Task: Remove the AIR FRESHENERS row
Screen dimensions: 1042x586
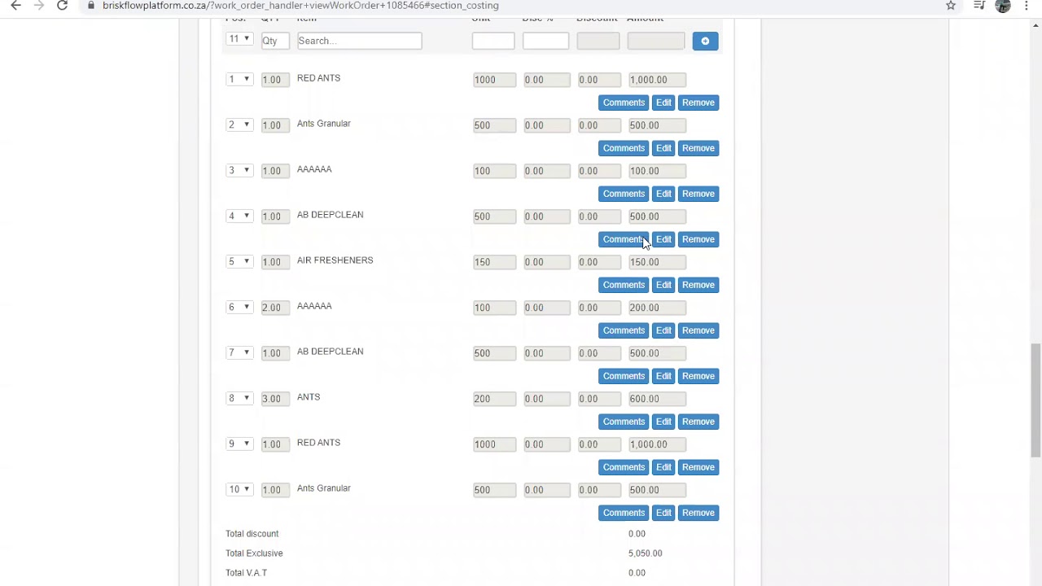Action: point(698,285)
